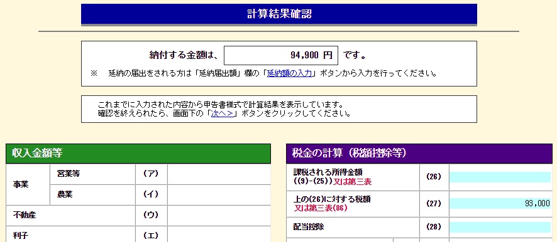Select the payment amount field showing 94,900 円
Screen dimensions: 557x242
pyautogui.click(x=280, y=55)
